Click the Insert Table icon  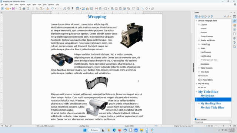point(77,8)
